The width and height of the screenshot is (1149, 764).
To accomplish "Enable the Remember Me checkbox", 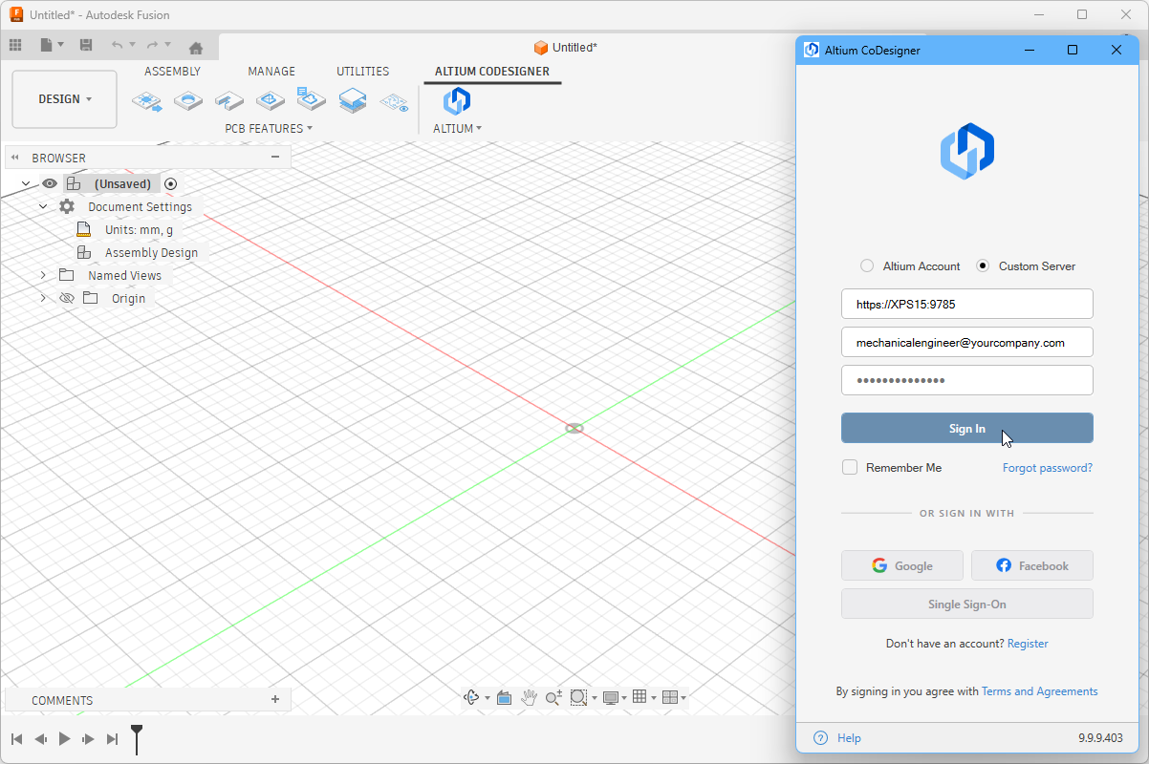I will (x=850, y=467).
